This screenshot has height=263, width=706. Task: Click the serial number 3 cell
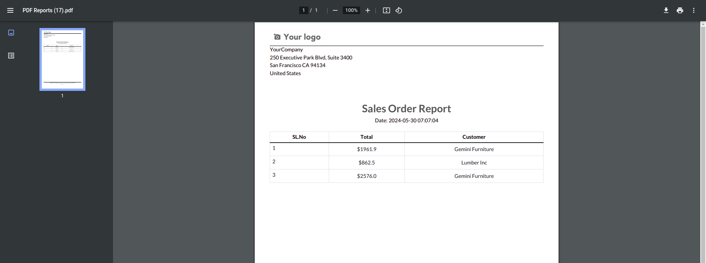point(299,176)
